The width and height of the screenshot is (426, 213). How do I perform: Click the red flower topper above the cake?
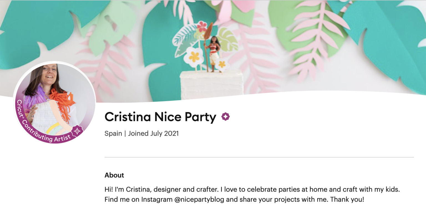[202, 26]
